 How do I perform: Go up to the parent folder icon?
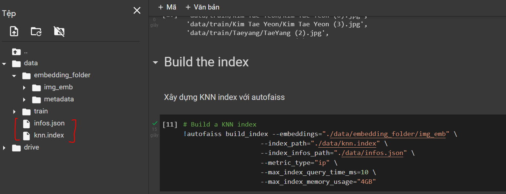[16, 51]
